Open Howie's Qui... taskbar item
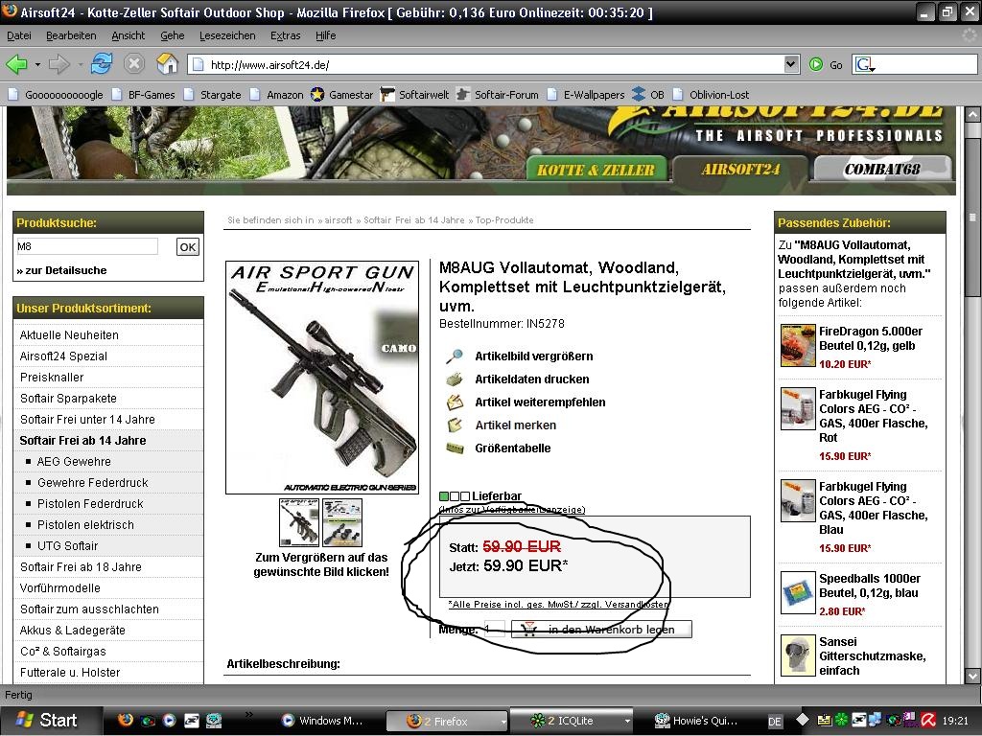Screen dimensions: 982x736 pyautogui.click(x=698, y=721)
